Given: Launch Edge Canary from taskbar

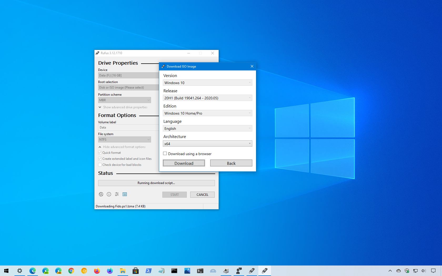Looking at the screenshot, I should coord(58,271).
